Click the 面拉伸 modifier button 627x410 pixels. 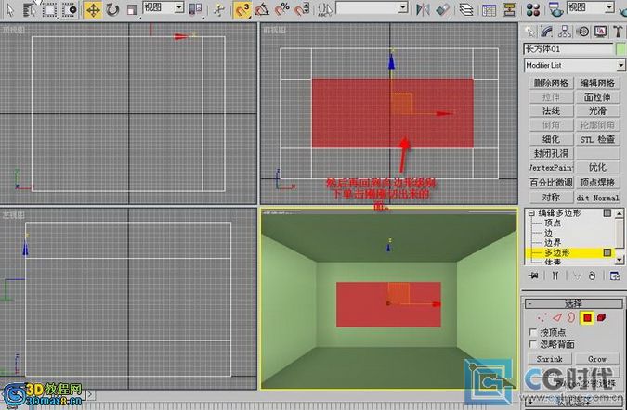(597, 97)
